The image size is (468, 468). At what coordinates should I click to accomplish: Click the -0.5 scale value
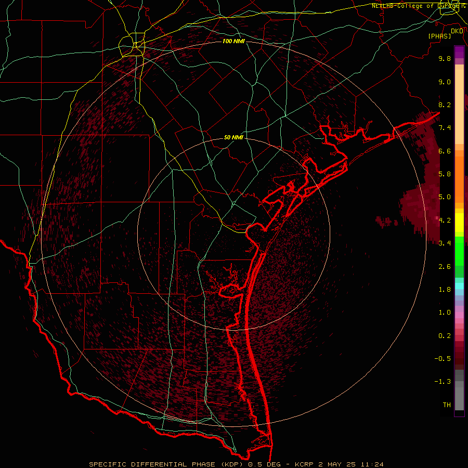443,359
